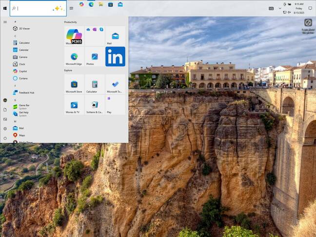
Task: Click the Productivity group heading
Action: coord(71,22)
